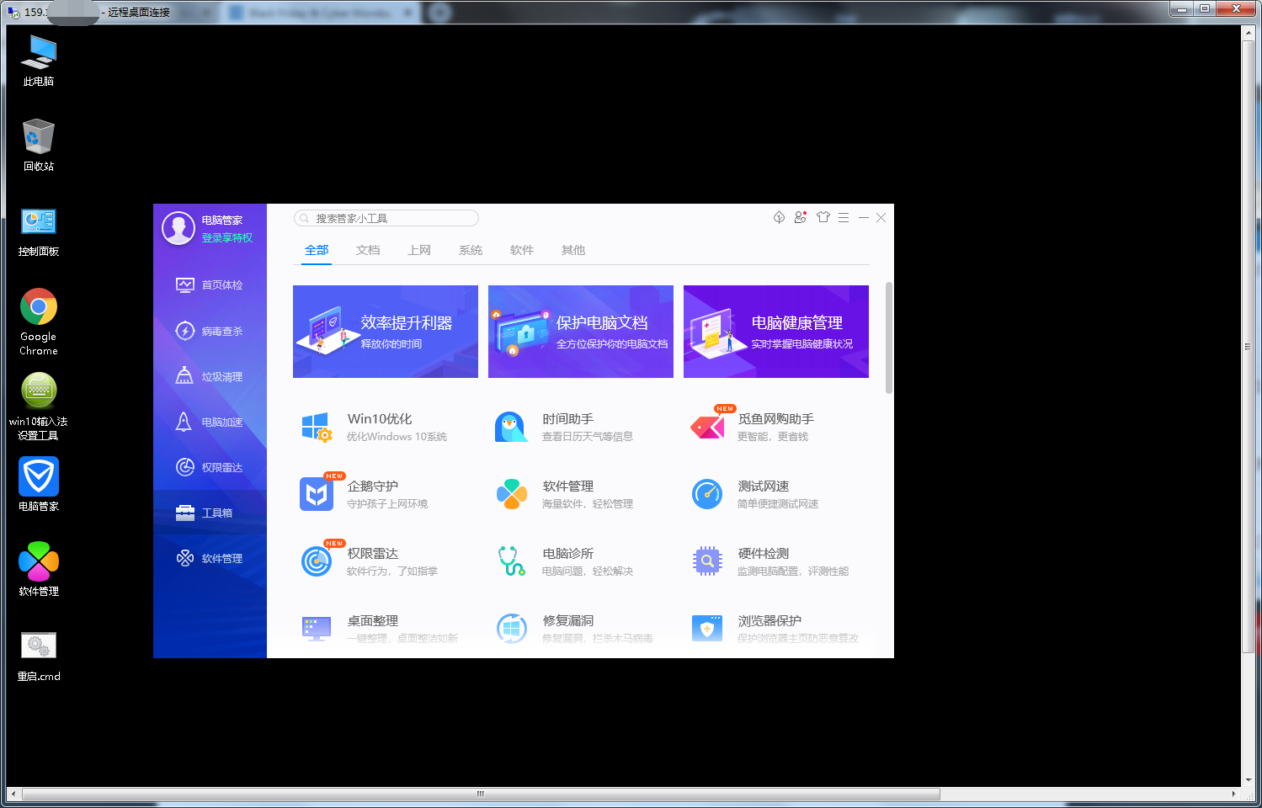Click 优化Windows 10系统 description text
The image size is (1262, 808).
click(x=397, y=437)
